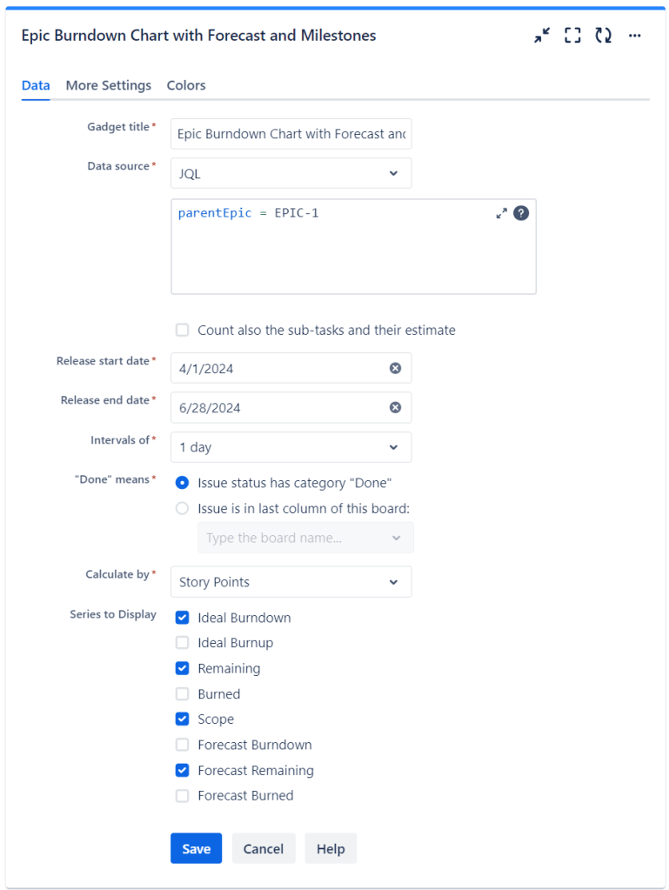The height and width of the screenshot is (890, 669).
Task: Open the Data source dropdown
Action: (x=291, y=173)
